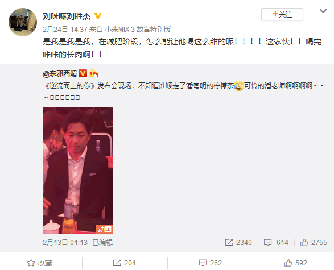Repost this post with 204 shares
334x270 pixels.
click(125, 263)
